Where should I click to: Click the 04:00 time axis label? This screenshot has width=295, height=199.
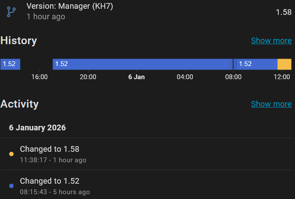185,77
